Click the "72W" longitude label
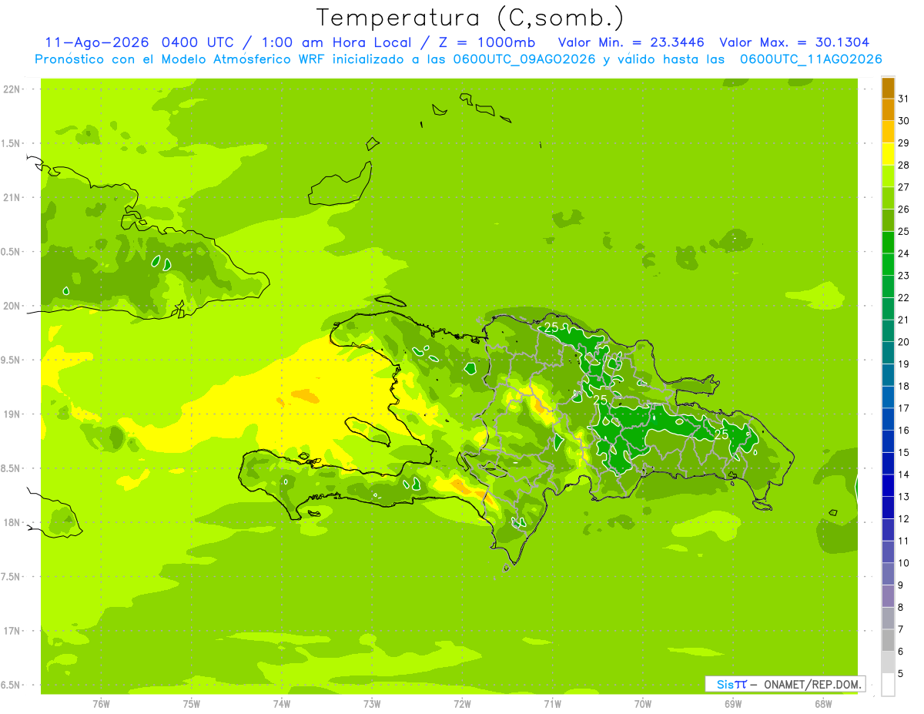 coord(462,704)
